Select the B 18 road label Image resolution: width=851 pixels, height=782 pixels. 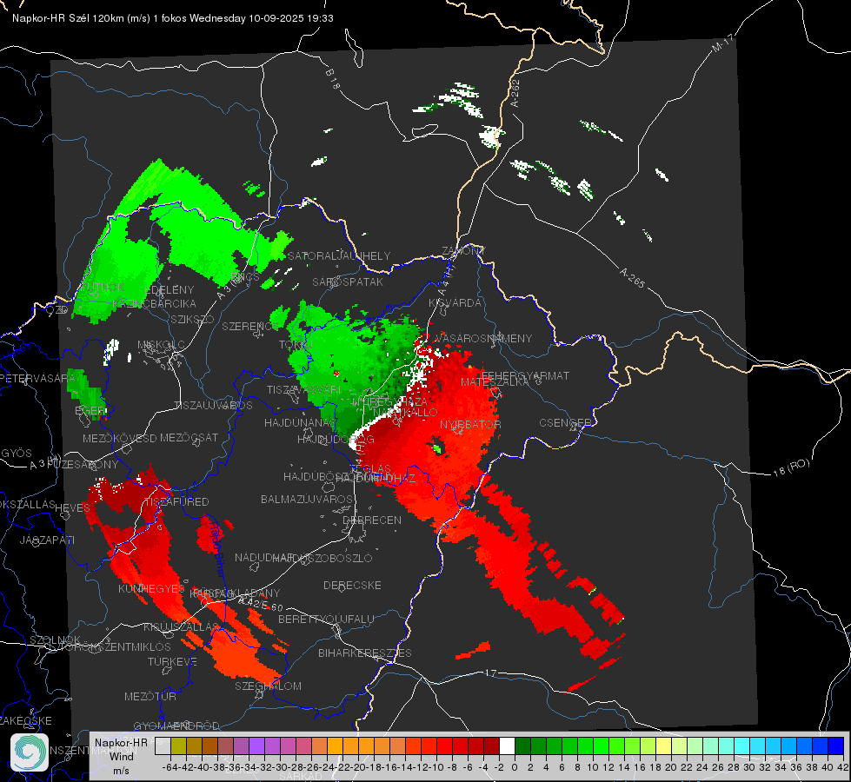[332, 80]
